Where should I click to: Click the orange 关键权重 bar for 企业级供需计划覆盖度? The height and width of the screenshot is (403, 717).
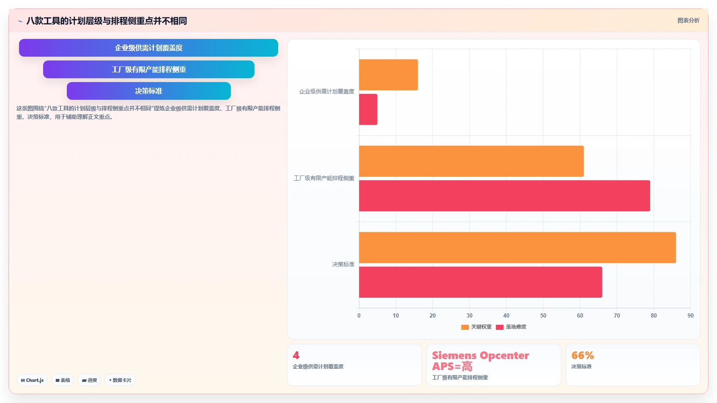click(389, 75)
